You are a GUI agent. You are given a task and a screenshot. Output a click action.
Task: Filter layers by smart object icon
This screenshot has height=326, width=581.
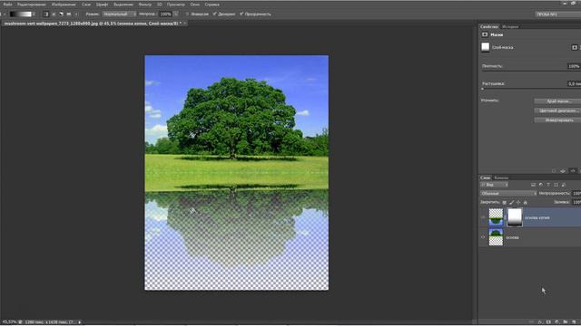pos(563,185)
